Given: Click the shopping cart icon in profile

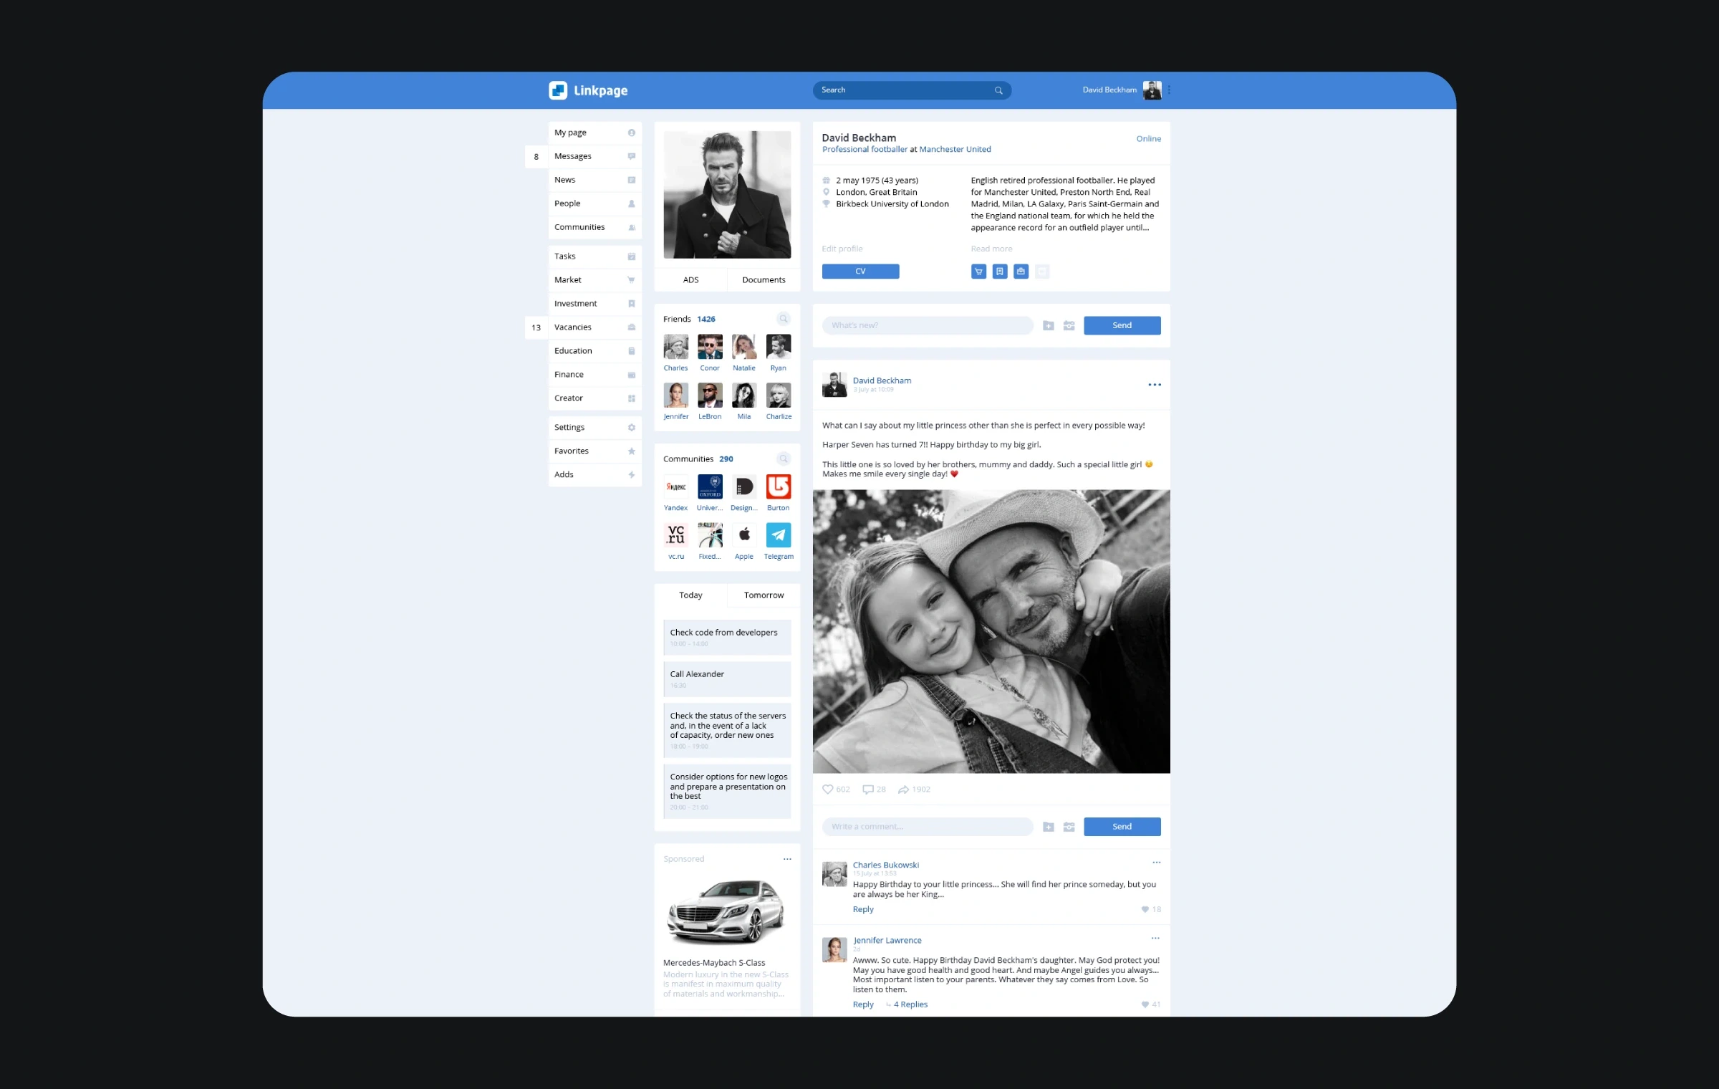Looking at the screenshot, I should point(978,272).
